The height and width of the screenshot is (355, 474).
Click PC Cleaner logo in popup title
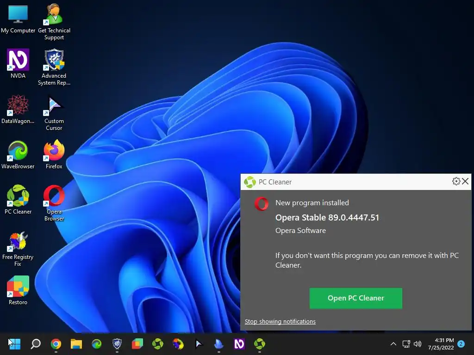pos(249,182)
